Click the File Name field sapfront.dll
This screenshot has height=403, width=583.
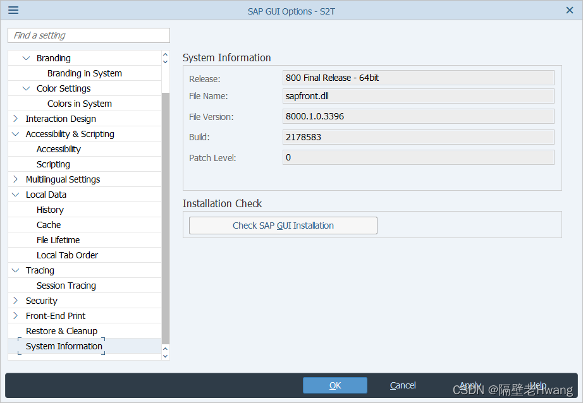(x=419, y=96)
